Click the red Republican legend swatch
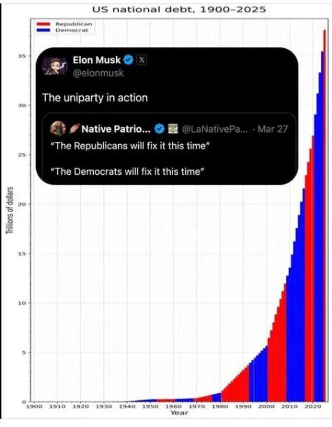 [44, 24]
